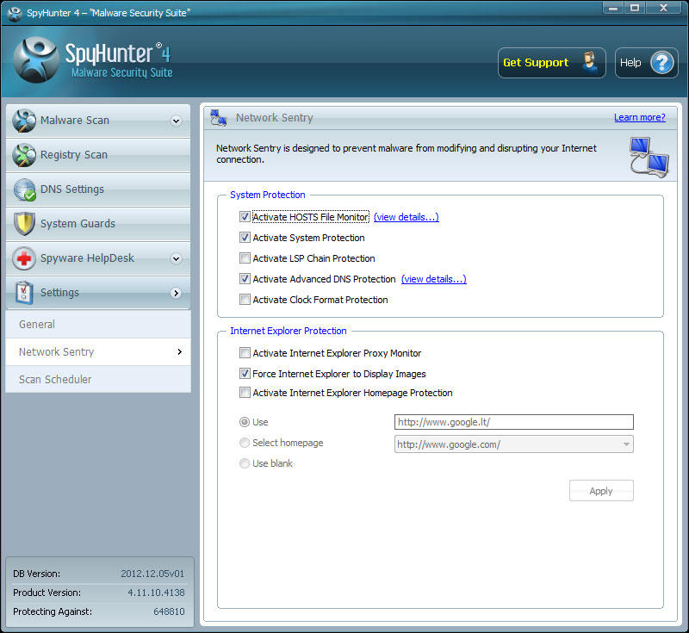Screen dimensions: 689x633
Task: Select the Use radio button
Action: 245,422
